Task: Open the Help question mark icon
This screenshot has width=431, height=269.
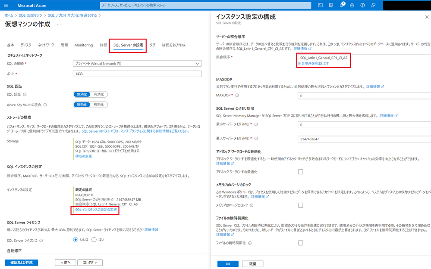Action: (x=362, y=5)
